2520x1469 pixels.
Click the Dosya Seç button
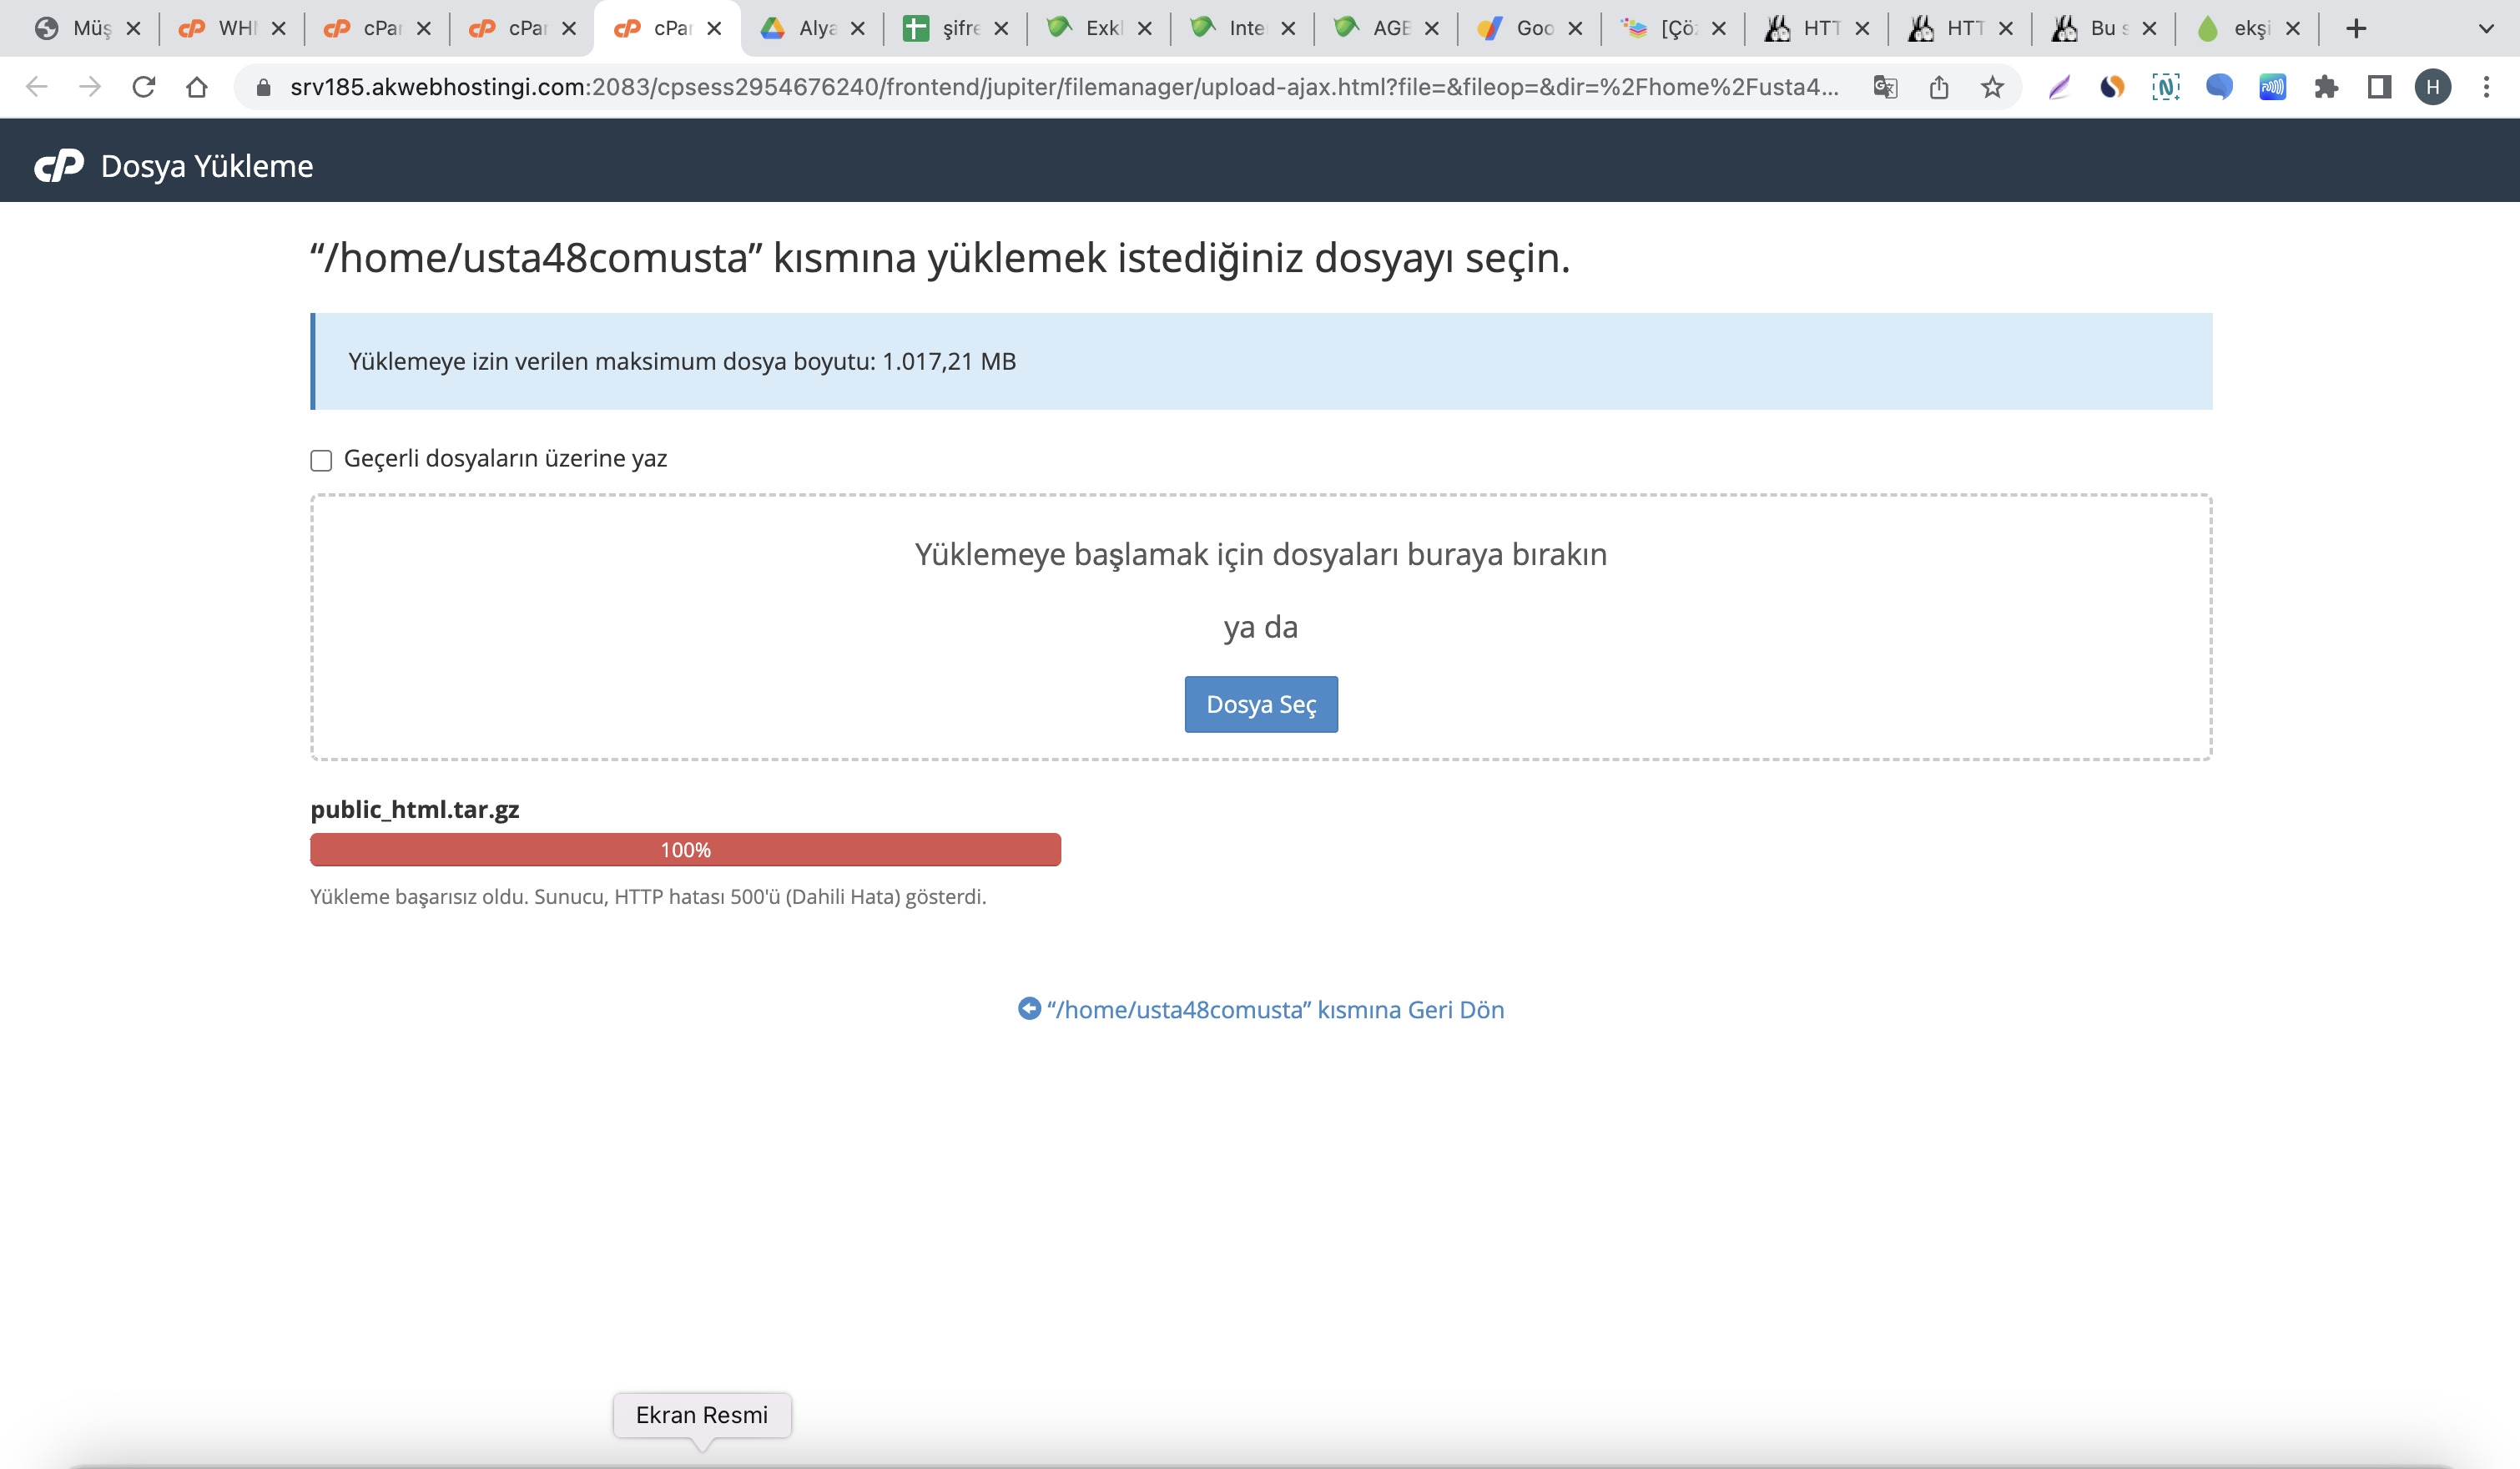1261,704
